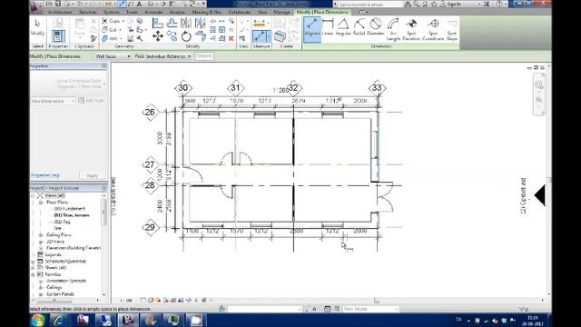581x327 pixels.
Task: Click Sign In in the title bar
Action: click(x=455, y=4)
